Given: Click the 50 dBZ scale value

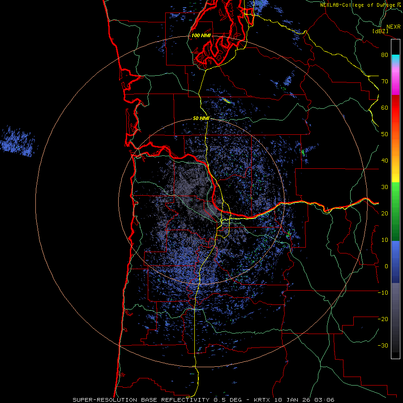Looking at the screenshot, I should pos(385,134).
